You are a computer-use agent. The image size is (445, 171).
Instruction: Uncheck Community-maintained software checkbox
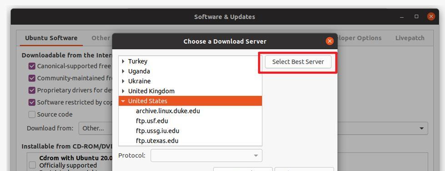click(x=32, y=78)
